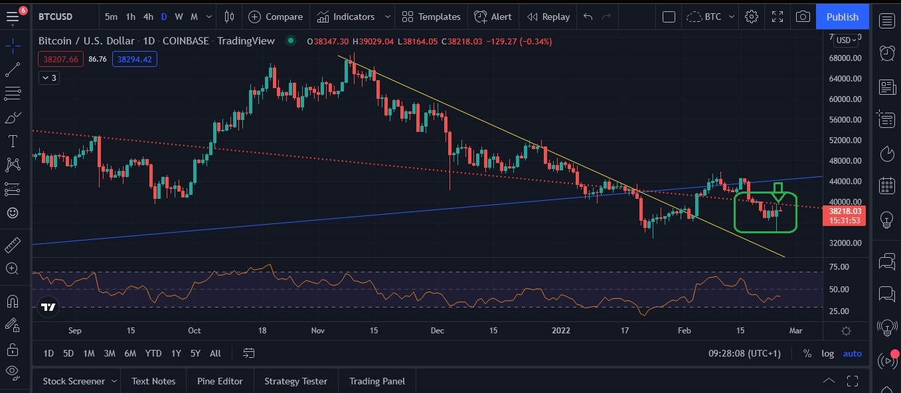Open the ideas lightbulb panel

click(x=886, y=219)
